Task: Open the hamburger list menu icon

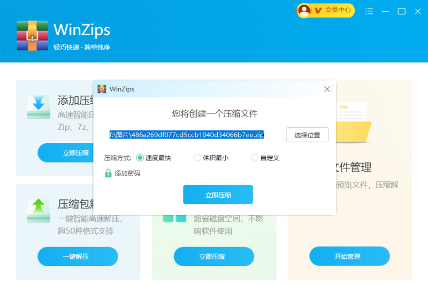Action: [x=369, y=11]
